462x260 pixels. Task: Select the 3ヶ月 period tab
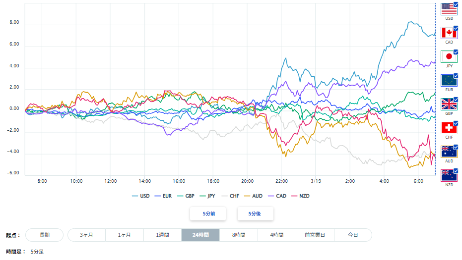(86, 235)
